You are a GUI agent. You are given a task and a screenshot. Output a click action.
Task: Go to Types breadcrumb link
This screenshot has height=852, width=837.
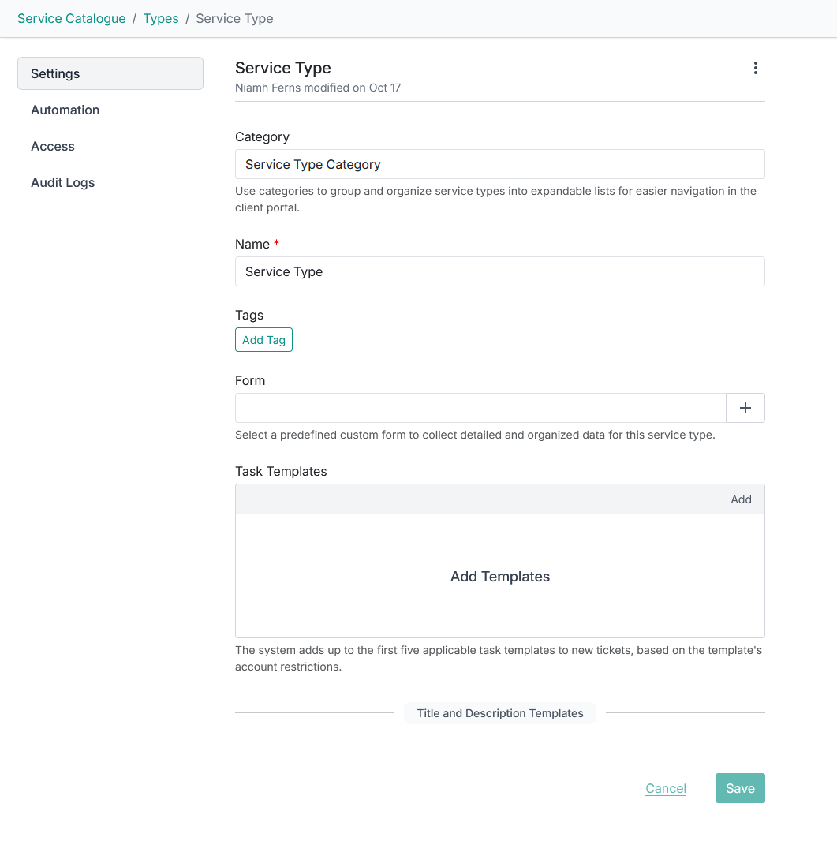pos(161,18)
